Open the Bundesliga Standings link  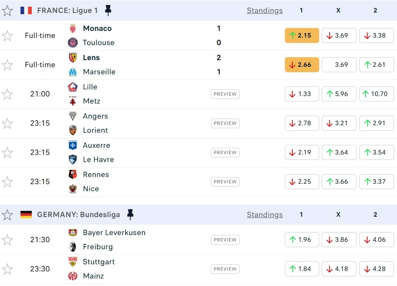pos(264,215)
